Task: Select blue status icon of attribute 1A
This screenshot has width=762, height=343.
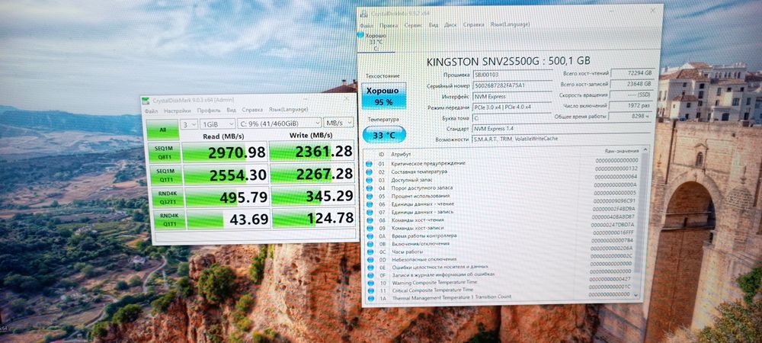Action: tap(370, 297)
